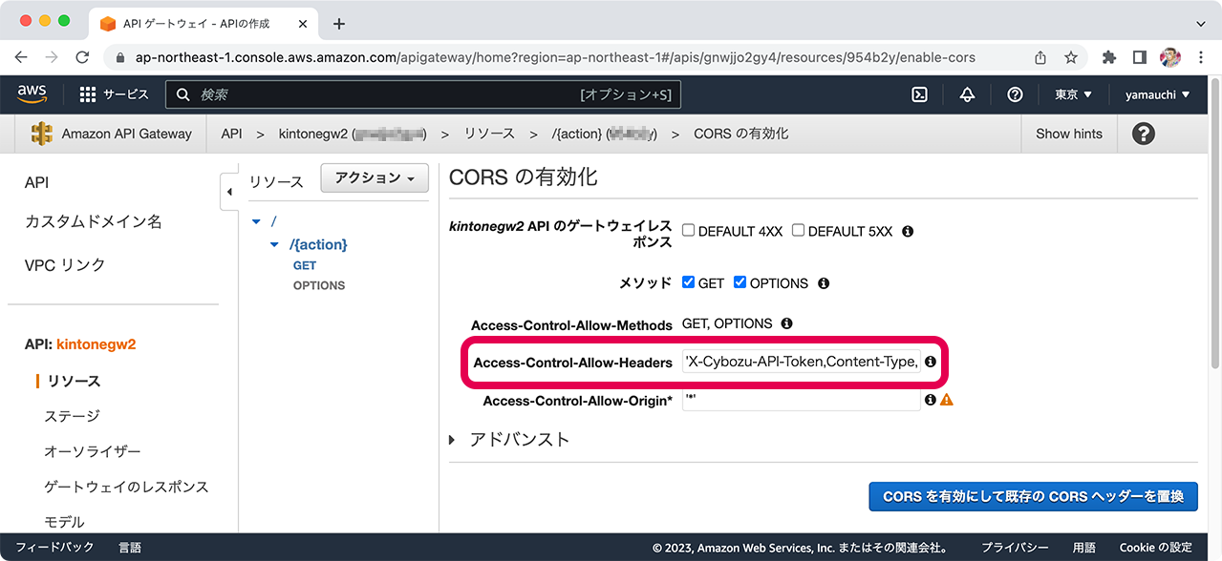Click the kintonegw2 breadcrumb link
The width and height of the screenshot is (1222, 561).
point(353,134)
